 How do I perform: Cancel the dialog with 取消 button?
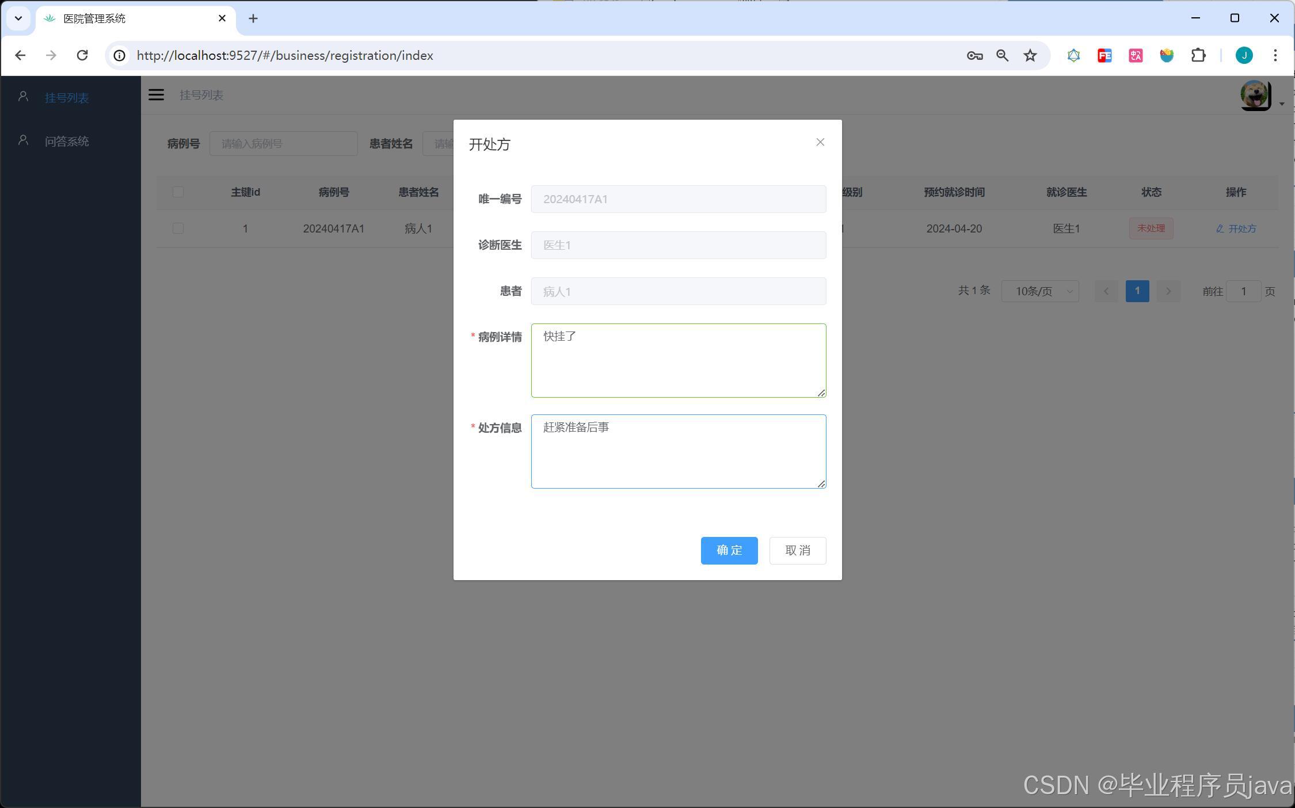798,550
